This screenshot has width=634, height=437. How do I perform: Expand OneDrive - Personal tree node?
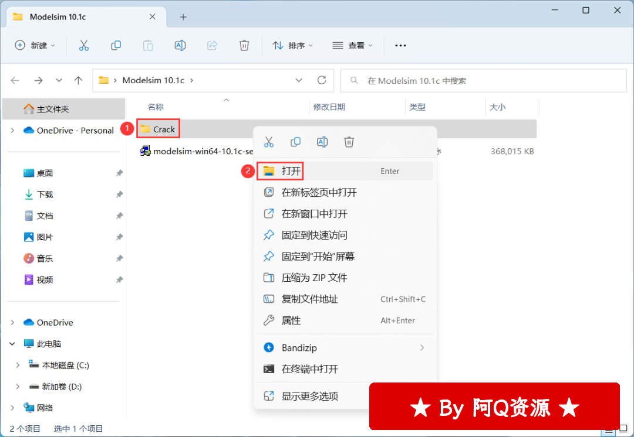point(12,130)
